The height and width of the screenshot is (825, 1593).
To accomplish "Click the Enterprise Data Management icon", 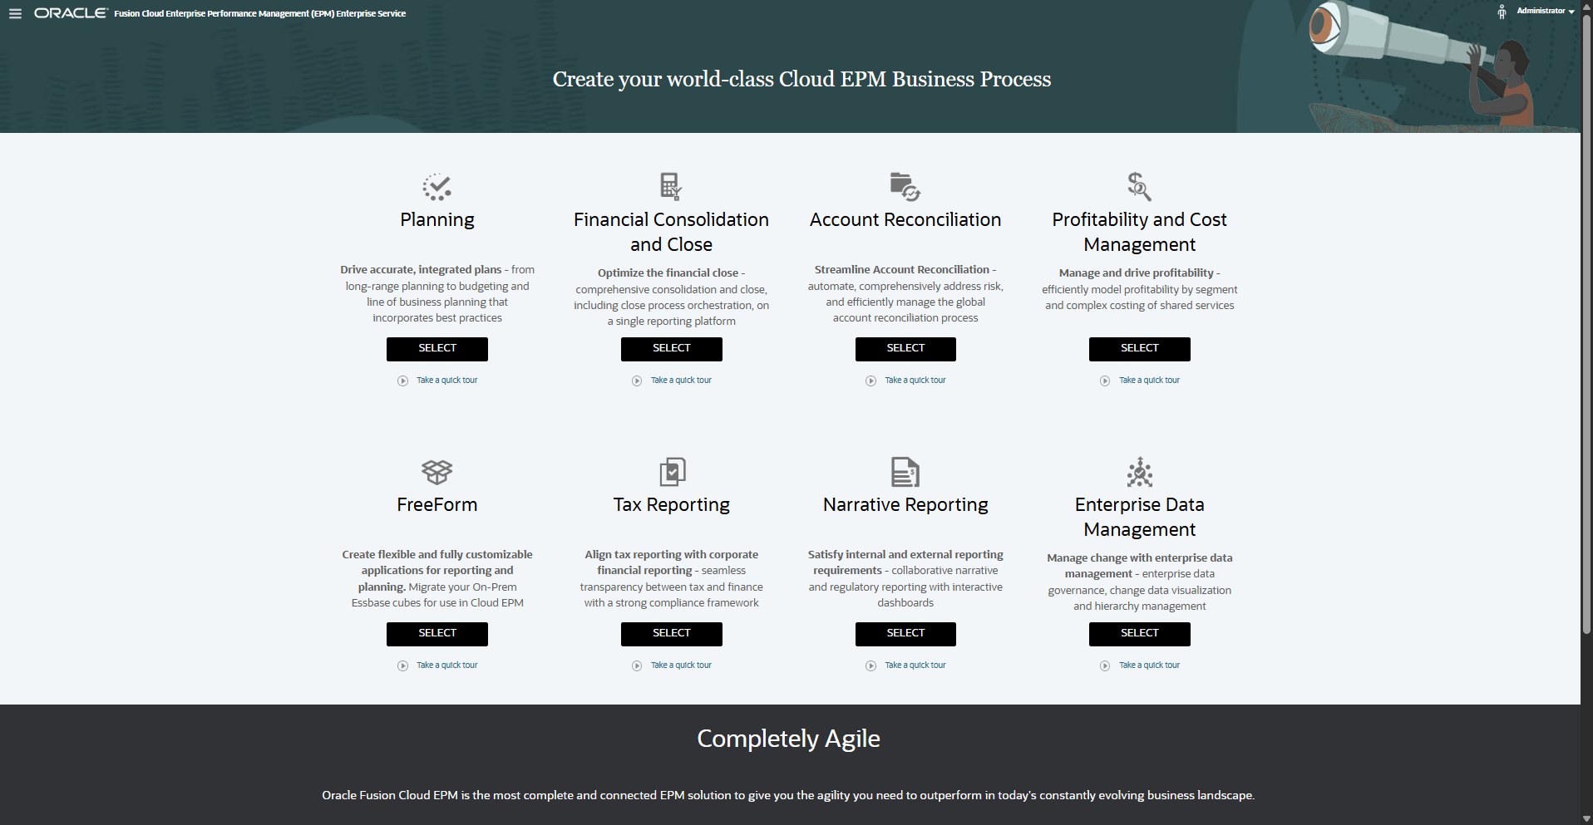I will click(1140, 472).
